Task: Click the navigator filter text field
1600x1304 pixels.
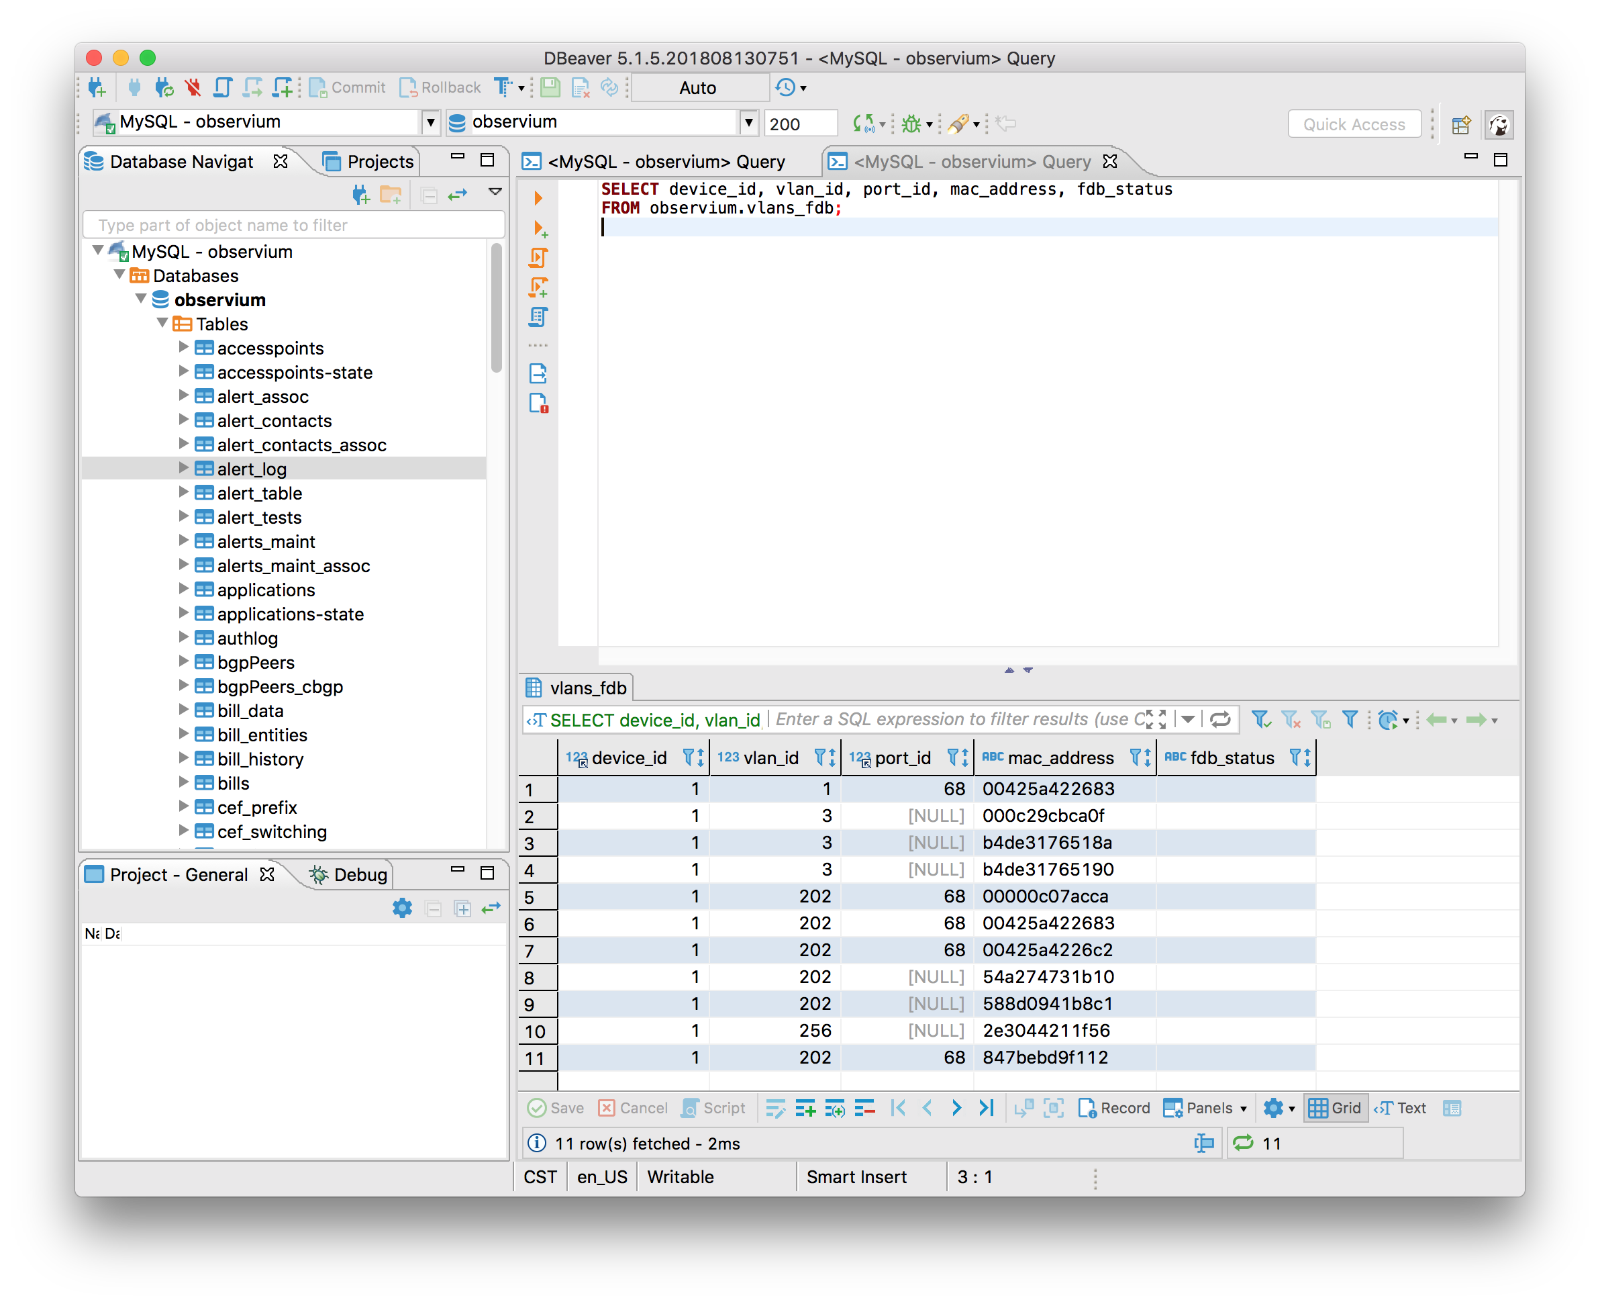Action: coord(293,224)
